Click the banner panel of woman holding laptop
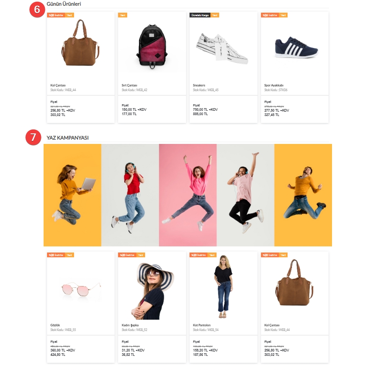383x372 pixels. coord(72,195)
